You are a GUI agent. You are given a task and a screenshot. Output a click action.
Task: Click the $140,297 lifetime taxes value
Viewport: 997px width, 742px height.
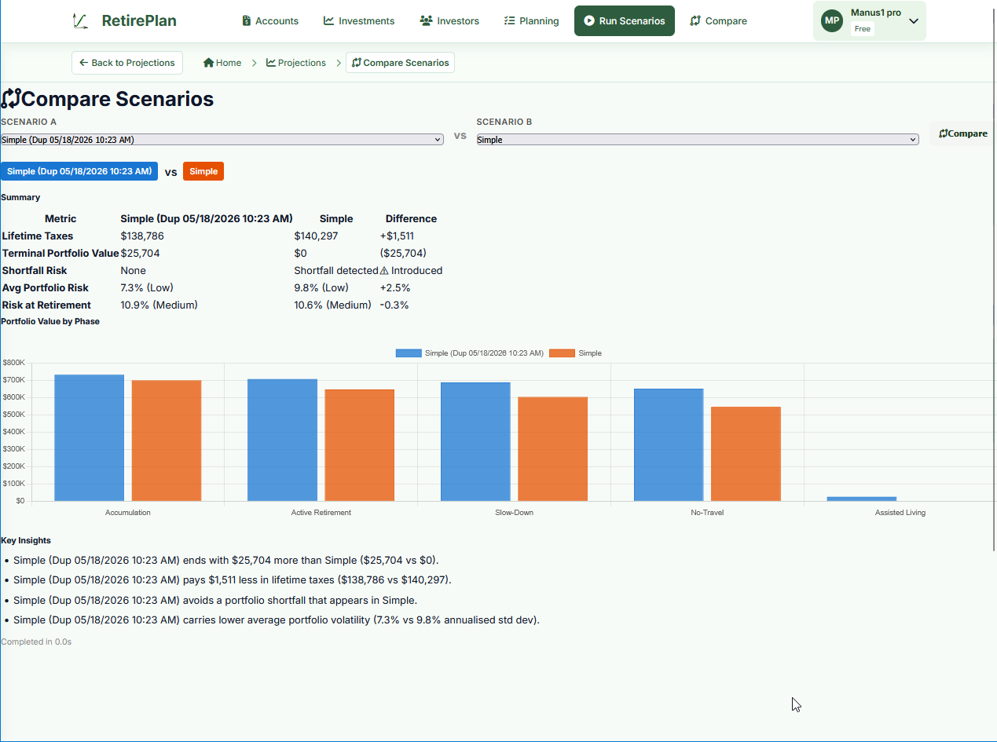pyautogui.click(x=316, y=236)
